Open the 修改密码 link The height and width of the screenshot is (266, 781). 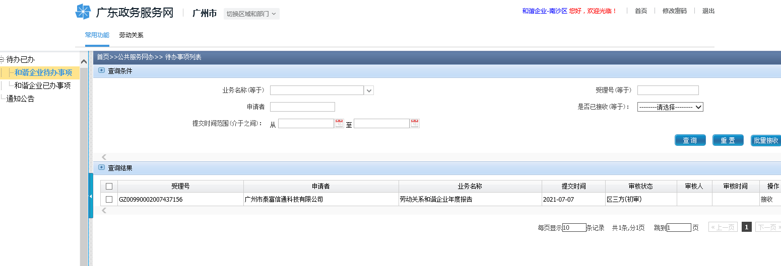coord(674,11)
